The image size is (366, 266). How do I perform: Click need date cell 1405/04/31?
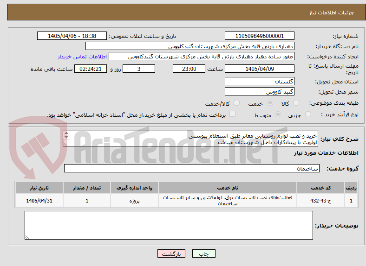(x=39, y=201)
